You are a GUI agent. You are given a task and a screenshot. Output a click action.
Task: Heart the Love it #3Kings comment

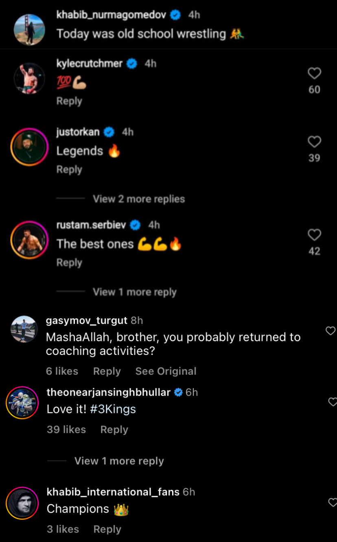(x=333, y=402)
